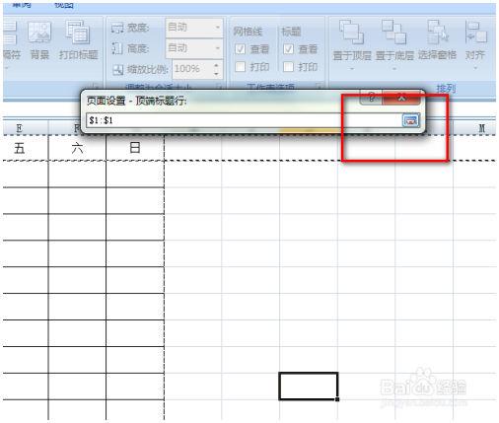This screenshot has width=499, height=423.
Task: Click the $1:$1 title rows input field
Action: (x=244, y=120)
